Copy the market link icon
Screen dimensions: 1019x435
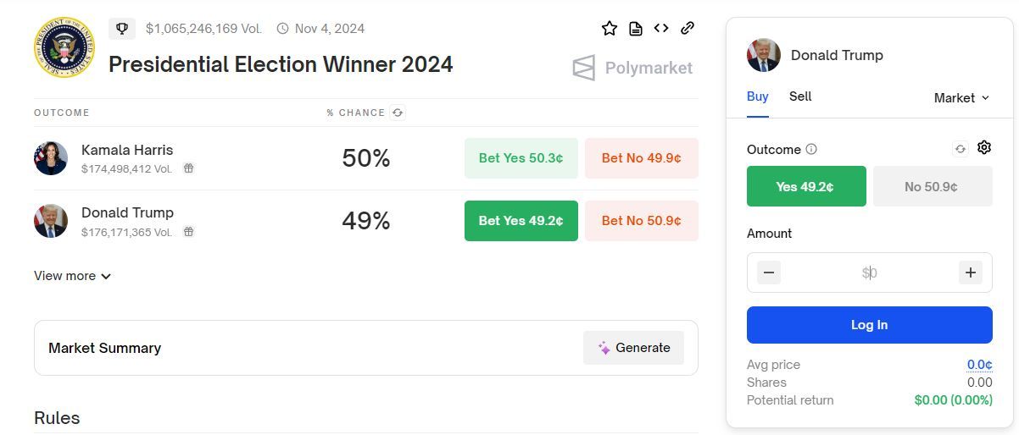click(x=688, y=28)
